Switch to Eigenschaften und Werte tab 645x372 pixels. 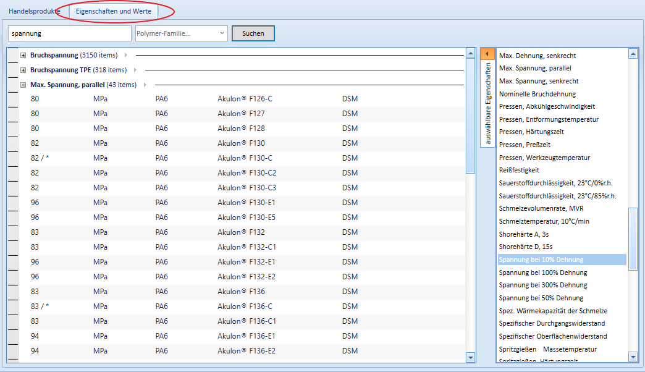tap(114, 11)
